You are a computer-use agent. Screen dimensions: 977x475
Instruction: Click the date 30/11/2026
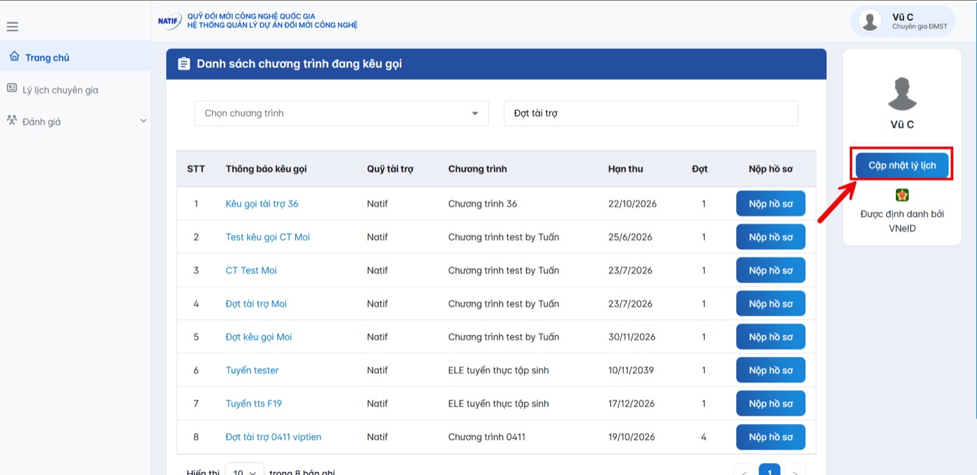pos(632,337)
